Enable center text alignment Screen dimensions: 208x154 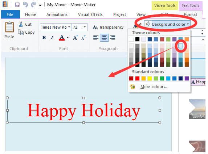(104, 38)
